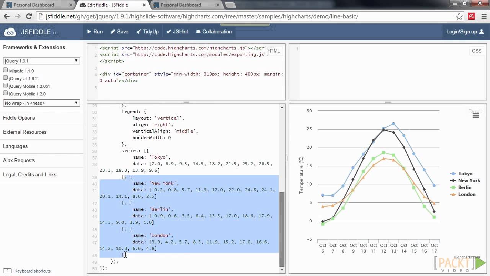490x276 pixels.
Task: Click the New York legend marker
Action: (453, 181)
